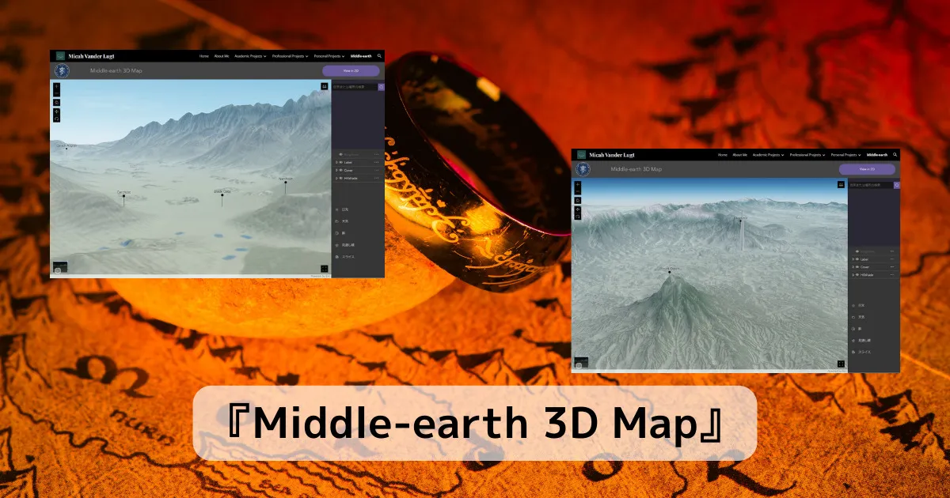950x498 pixels.
Task: Reset to home view in left screenshot map
Action: [57, 102]
